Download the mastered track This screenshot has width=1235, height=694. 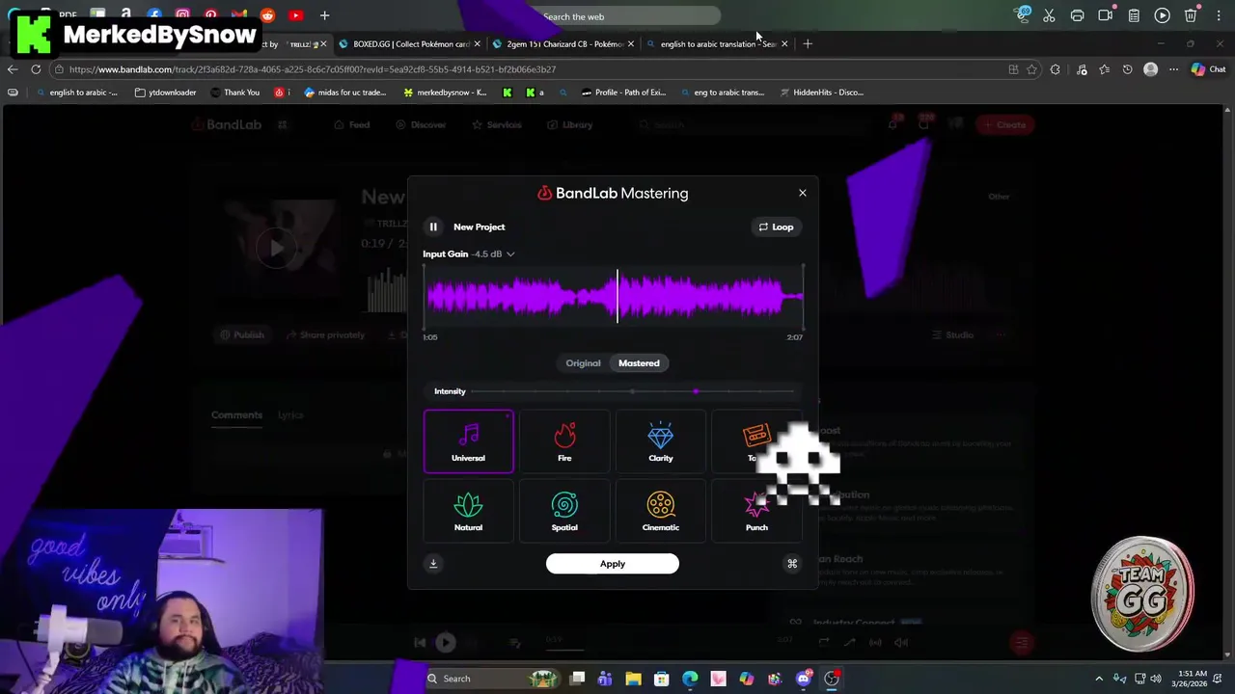coord(433,564)
